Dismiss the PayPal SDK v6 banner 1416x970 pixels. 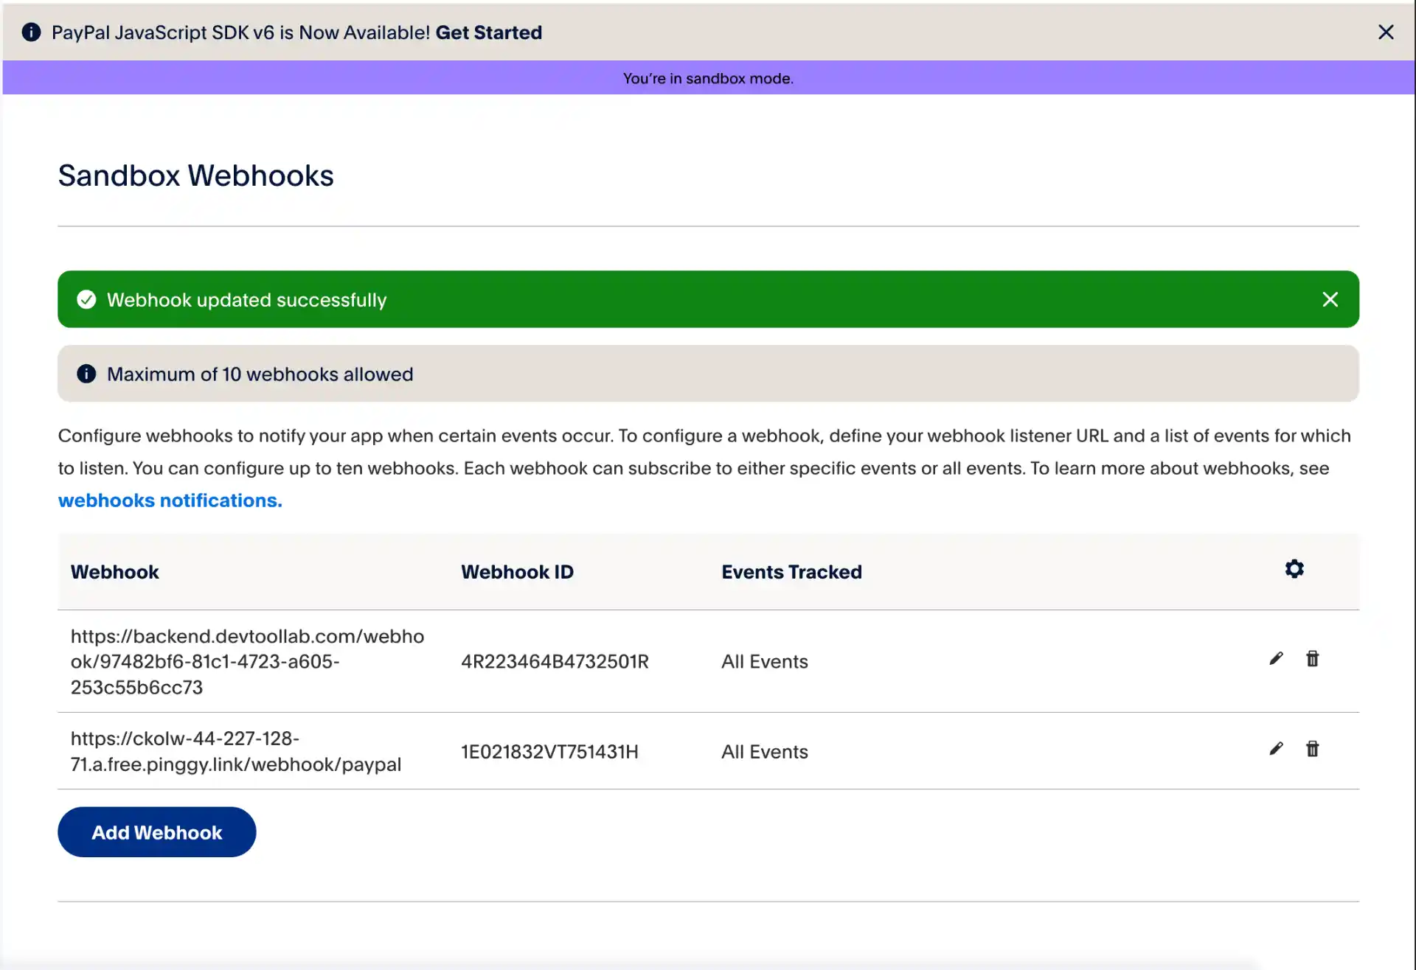click(1387, 32)
